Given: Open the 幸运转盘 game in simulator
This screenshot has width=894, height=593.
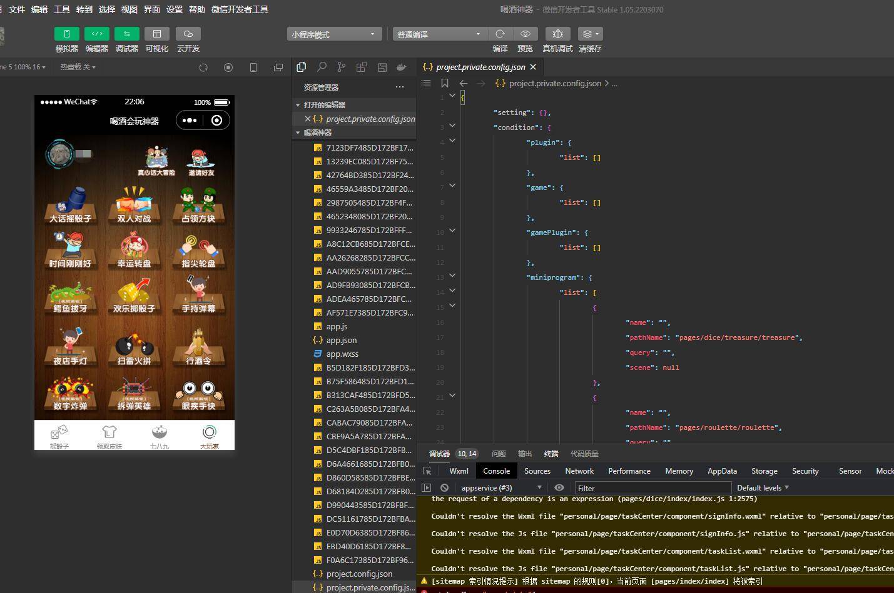Looking at the screenshot, I should pos(134,250).
